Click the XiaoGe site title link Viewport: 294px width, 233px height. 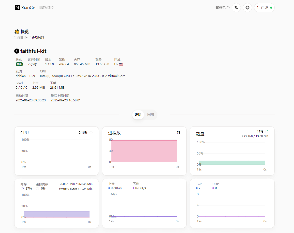click(x=28, y=8)
